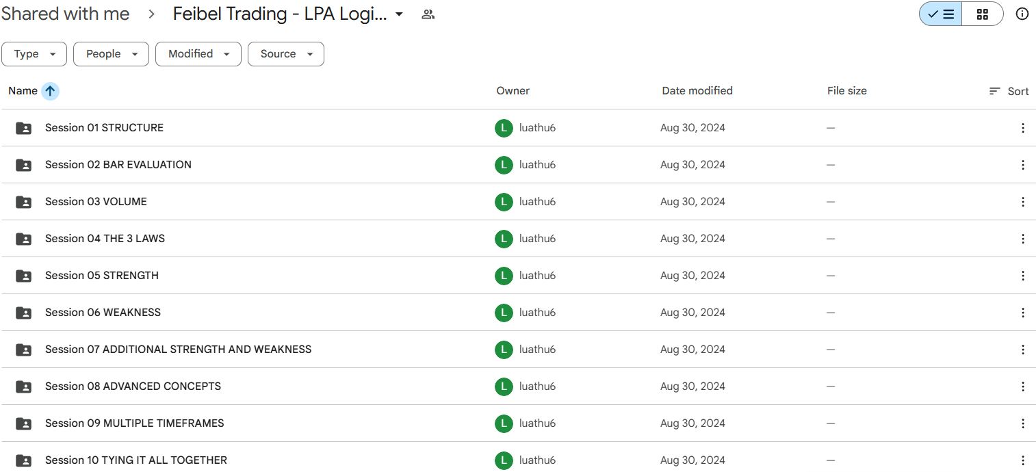Screen dimensions: 1036x472
Task: Open more actions for Session 01 STRUCTURE
Action: [1022, 128]
